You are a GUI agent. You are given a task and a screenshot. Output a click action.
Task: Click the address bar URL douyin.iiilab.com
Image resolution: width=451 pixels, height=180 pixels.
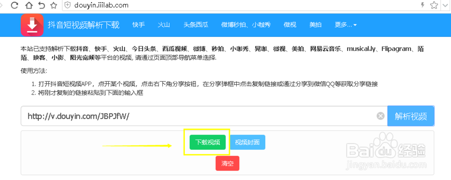tap(101, 5)
